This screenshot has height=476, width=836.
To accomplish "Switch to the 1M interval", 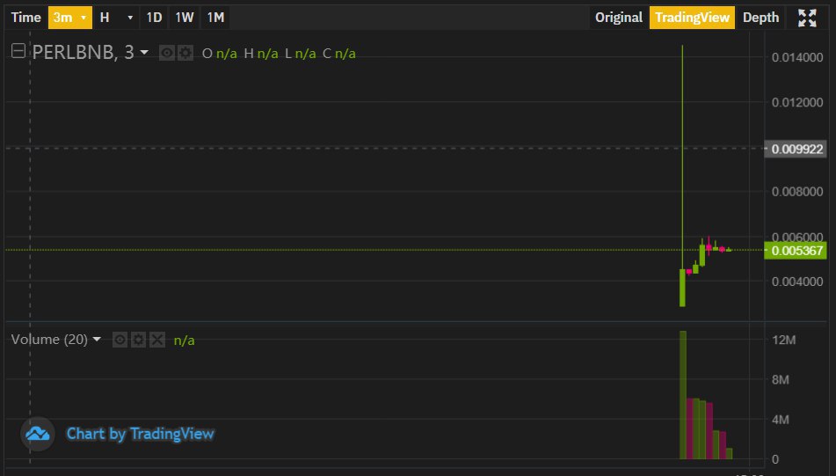I will click(x=215, y=18).
